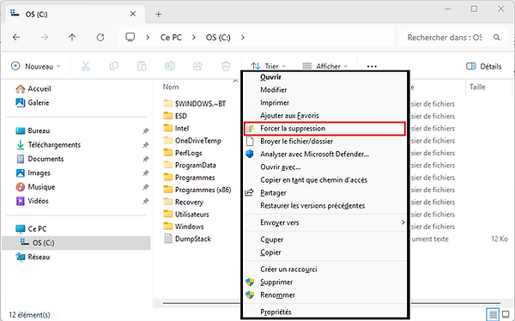
Task: Open the Afficher view dropdown
Action: pyautogui.click(x=324, y=66)
